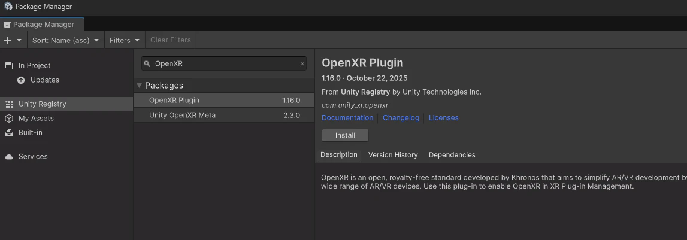This screenshot has width=687, height=240.
Task: Switch to the Version History tab
Action: [393, 155]
